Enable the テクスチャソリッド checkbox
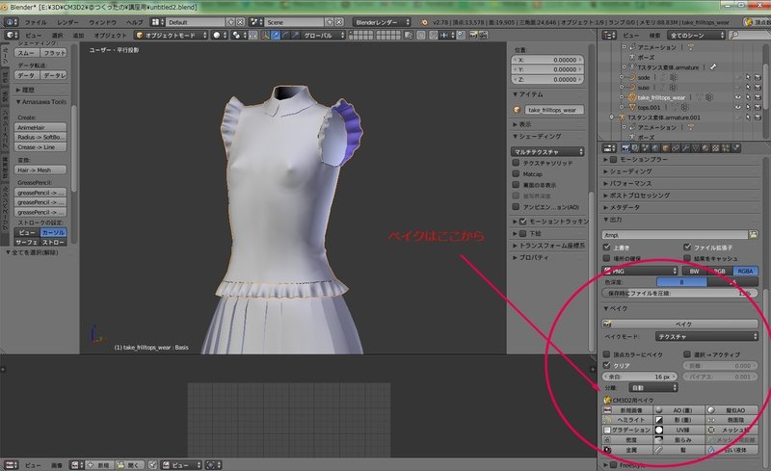 (516, 162)
